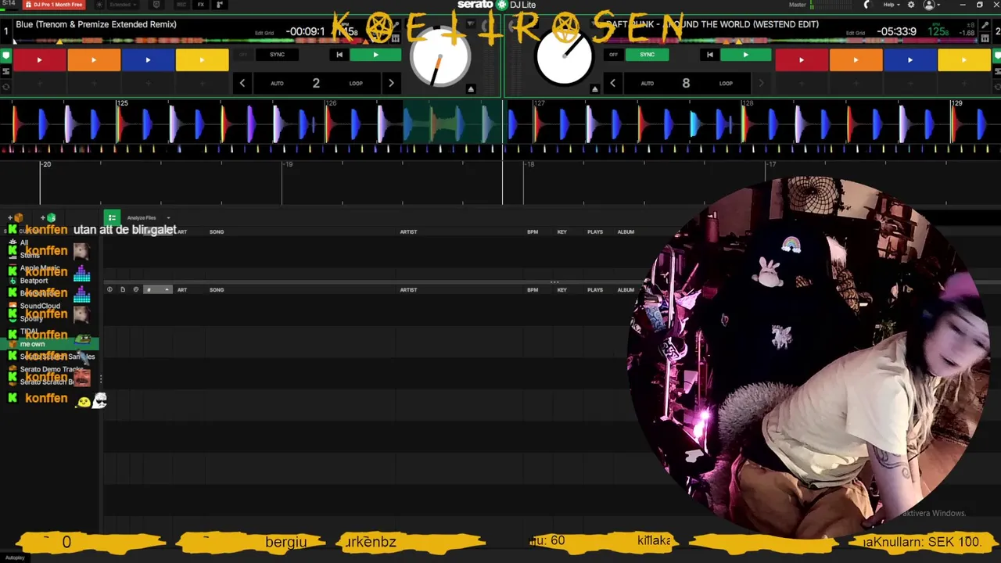Toggle AUTO loop on right deck
This screenshot has height=563, width=1001.
pyautogui.click(x=647, y=83)
